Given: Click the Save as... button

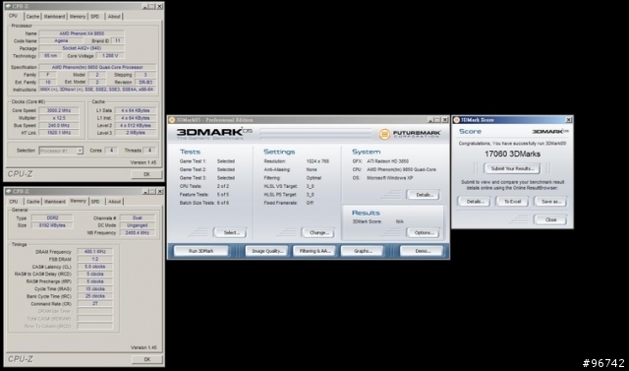Looking at the screenshot, I should [x=550, y=202].
